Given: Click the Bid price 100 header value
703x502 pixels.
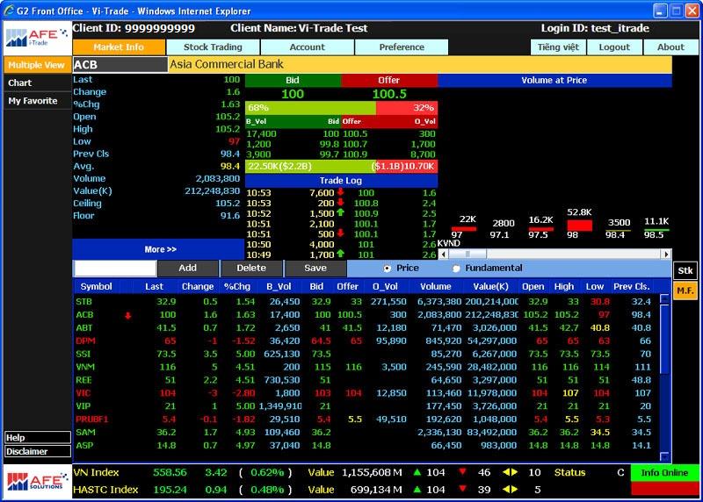Looking at the screenshot, I should (x=293, y=94).
